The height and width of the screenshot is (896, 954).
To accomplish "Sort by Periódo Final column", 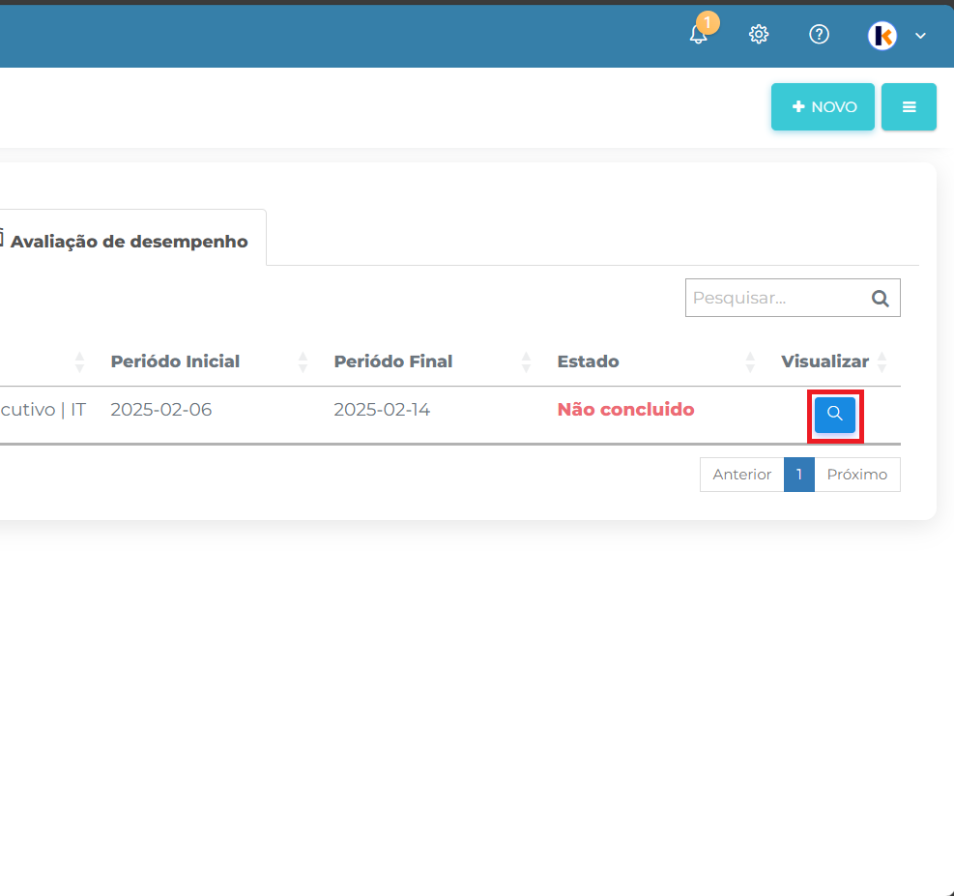I will [393, 361].
